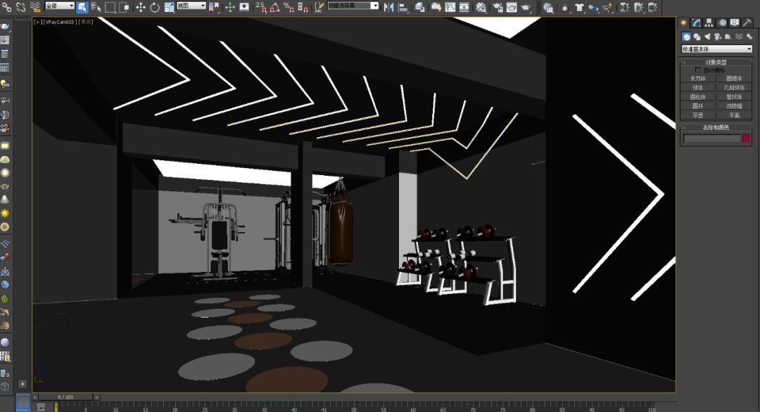Activate the Rotate transform tool
This screenshot has height=412, width=760.
coord(154,7)
